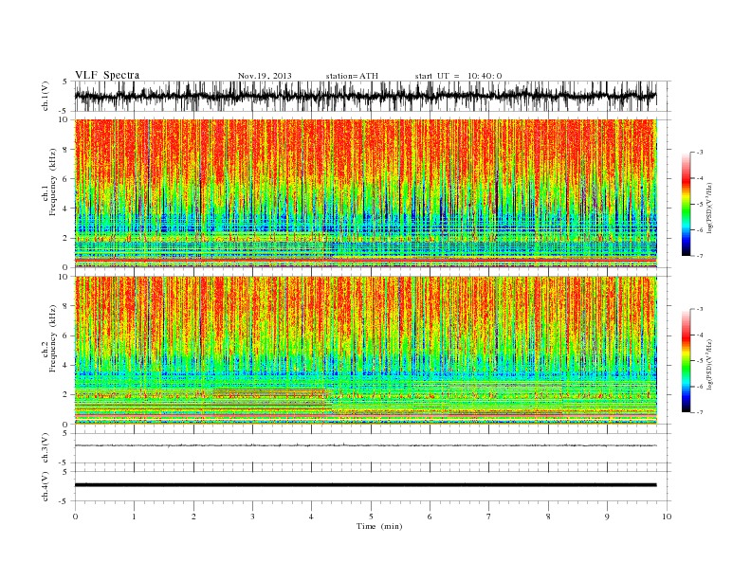The image size is (751, 580).
Task: Click the ch.3 flat voltage trace
Action: 365,445
